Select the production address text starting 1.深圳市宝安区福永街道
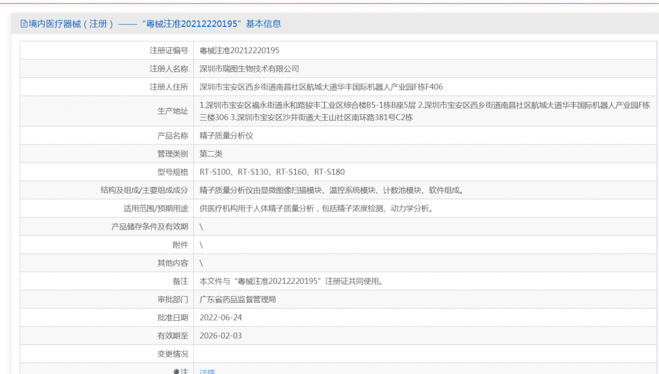 click(425, 111)
